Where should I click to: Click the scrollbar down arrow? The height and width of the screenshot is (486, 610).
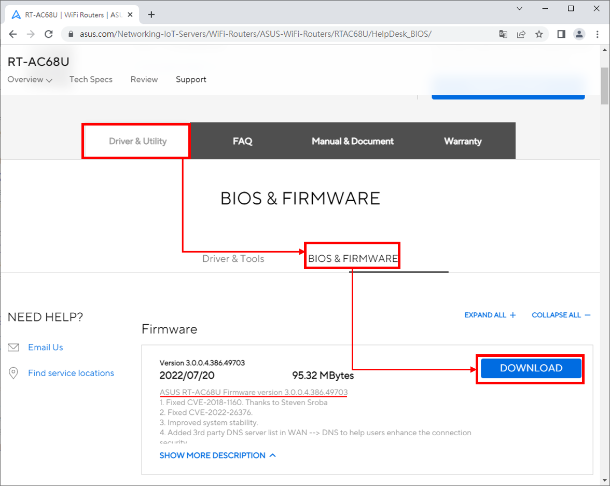coord(605,480)
